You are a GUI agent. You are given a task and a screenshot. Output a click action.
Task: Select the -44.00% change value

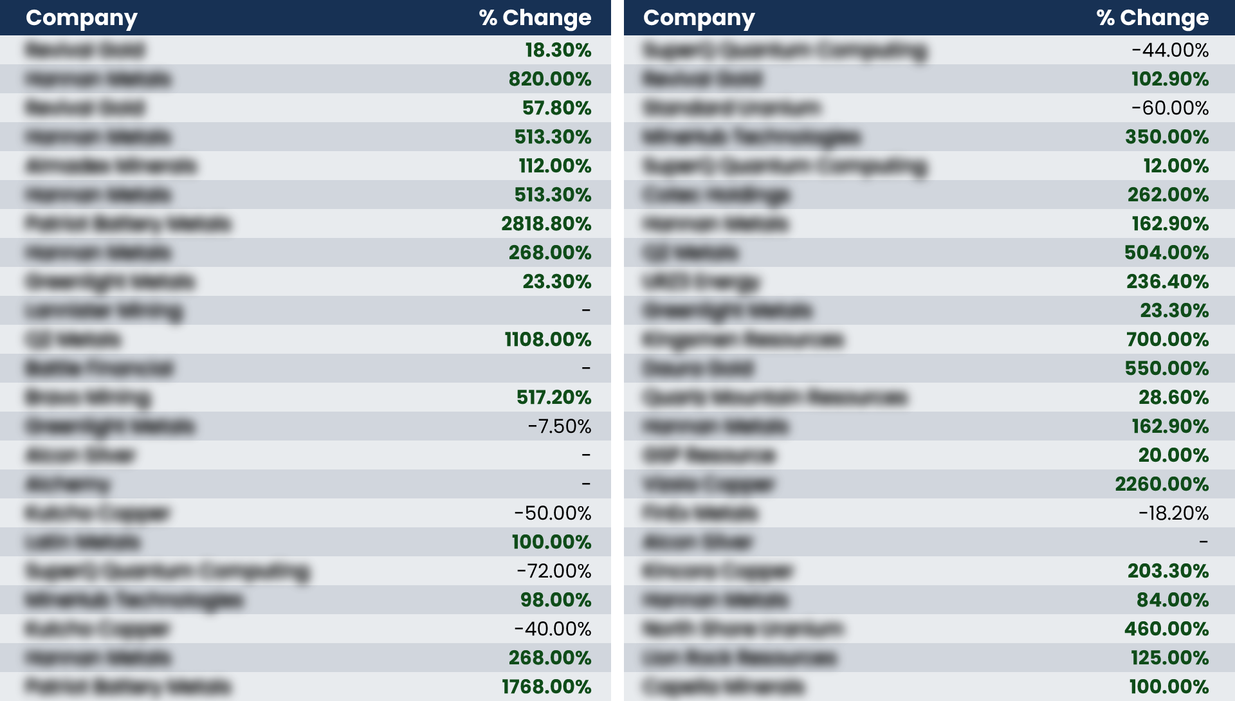point(1170,50)
